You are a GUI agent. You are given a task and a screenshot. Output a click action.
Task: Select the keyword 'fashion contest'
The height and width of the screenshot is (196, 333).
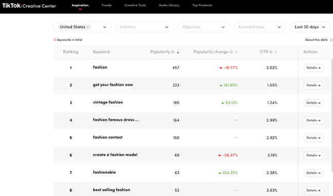point(108,137)
